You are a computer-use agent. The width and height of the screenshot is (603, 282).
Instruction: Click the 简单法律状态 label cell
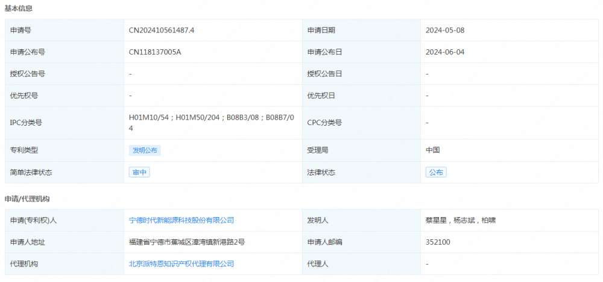click(x=65, y=173)
